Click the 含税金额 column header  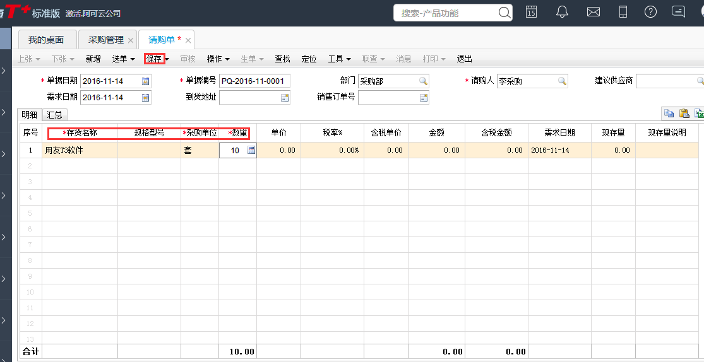(x=496, y=133)
